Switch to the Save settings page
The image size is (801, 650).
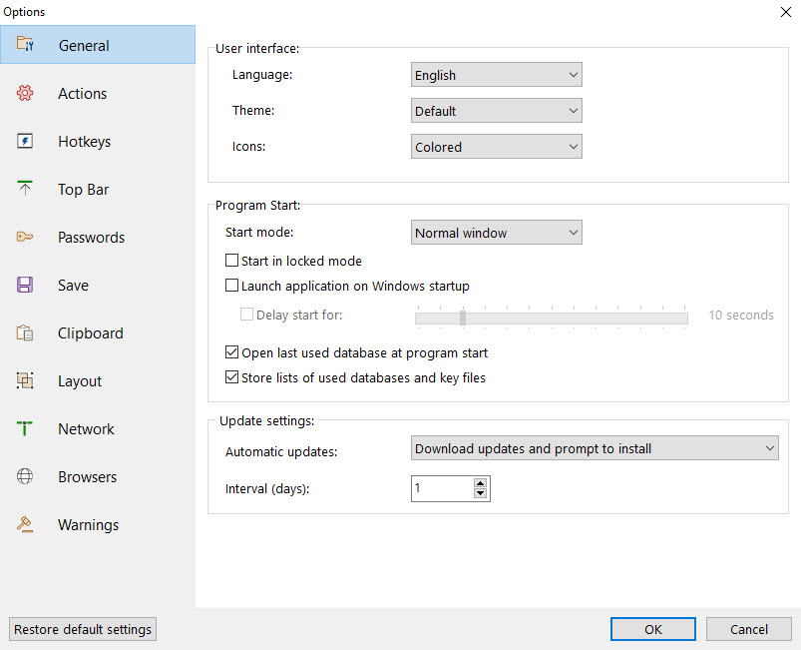tap(98, 285)
